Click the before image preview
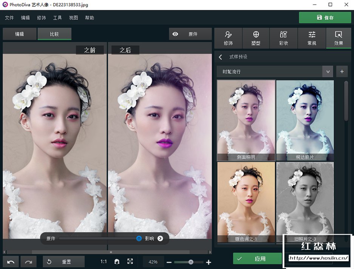The height and width of the screenshot is (269, 354). point(55,146)
